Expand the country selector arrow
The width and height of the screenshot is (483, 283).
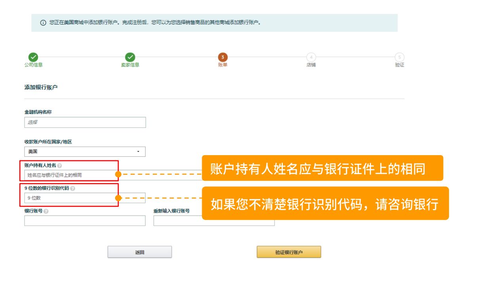point(139,152)
